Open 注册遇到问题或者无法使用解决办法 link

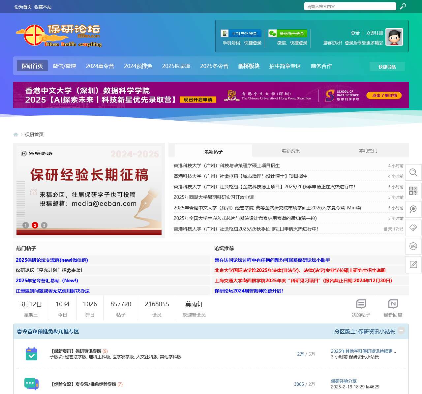tap(53, 291)
